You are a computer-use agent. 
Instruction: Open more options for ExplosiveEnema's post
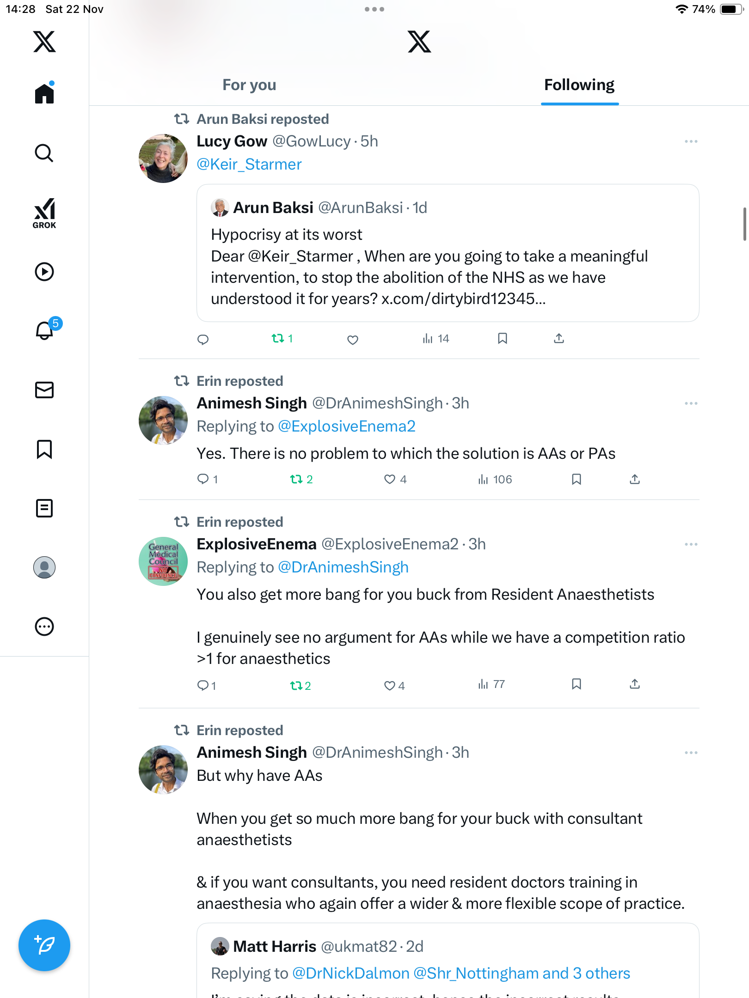691,544
